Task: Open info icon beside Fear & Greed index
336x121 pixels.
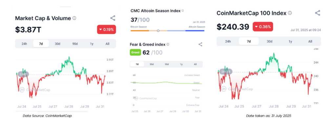Action: [168, 44]
